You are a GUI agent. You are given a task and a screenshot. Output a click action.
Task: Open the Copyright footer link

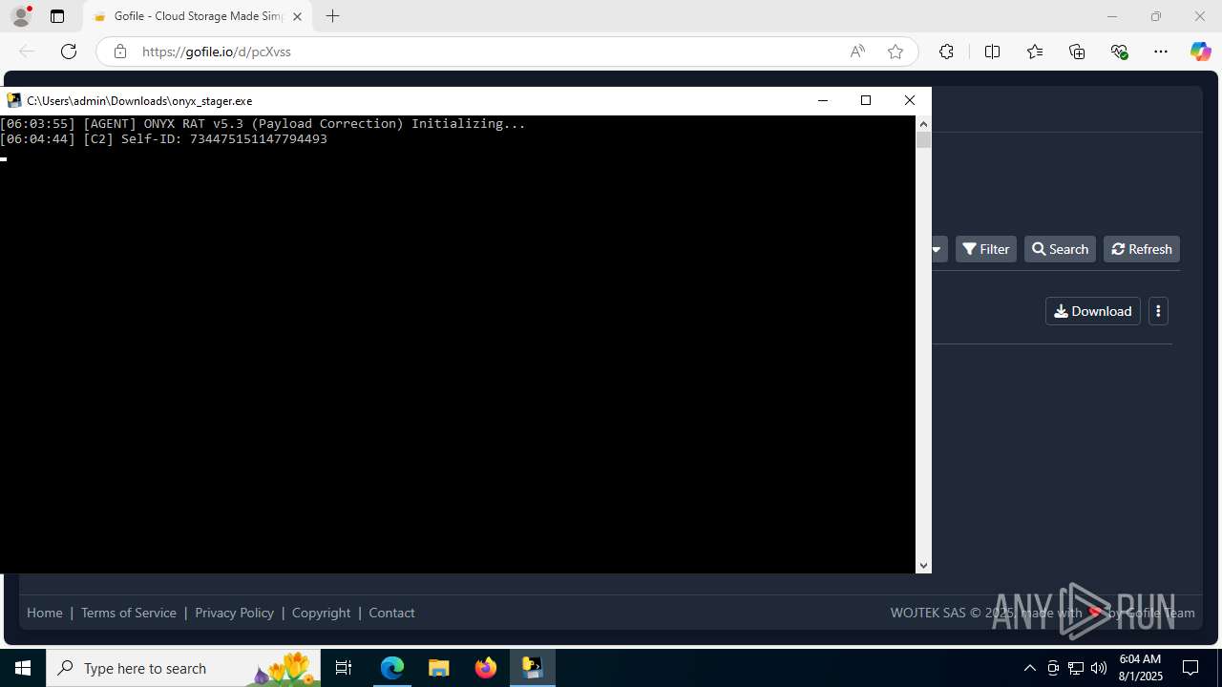[322, 613]
